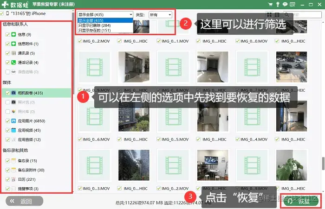The height and width of the screenshot is (209, 325).
Task: Click the 备忘录附件 note attachments icon
Action: coord(13,170)
